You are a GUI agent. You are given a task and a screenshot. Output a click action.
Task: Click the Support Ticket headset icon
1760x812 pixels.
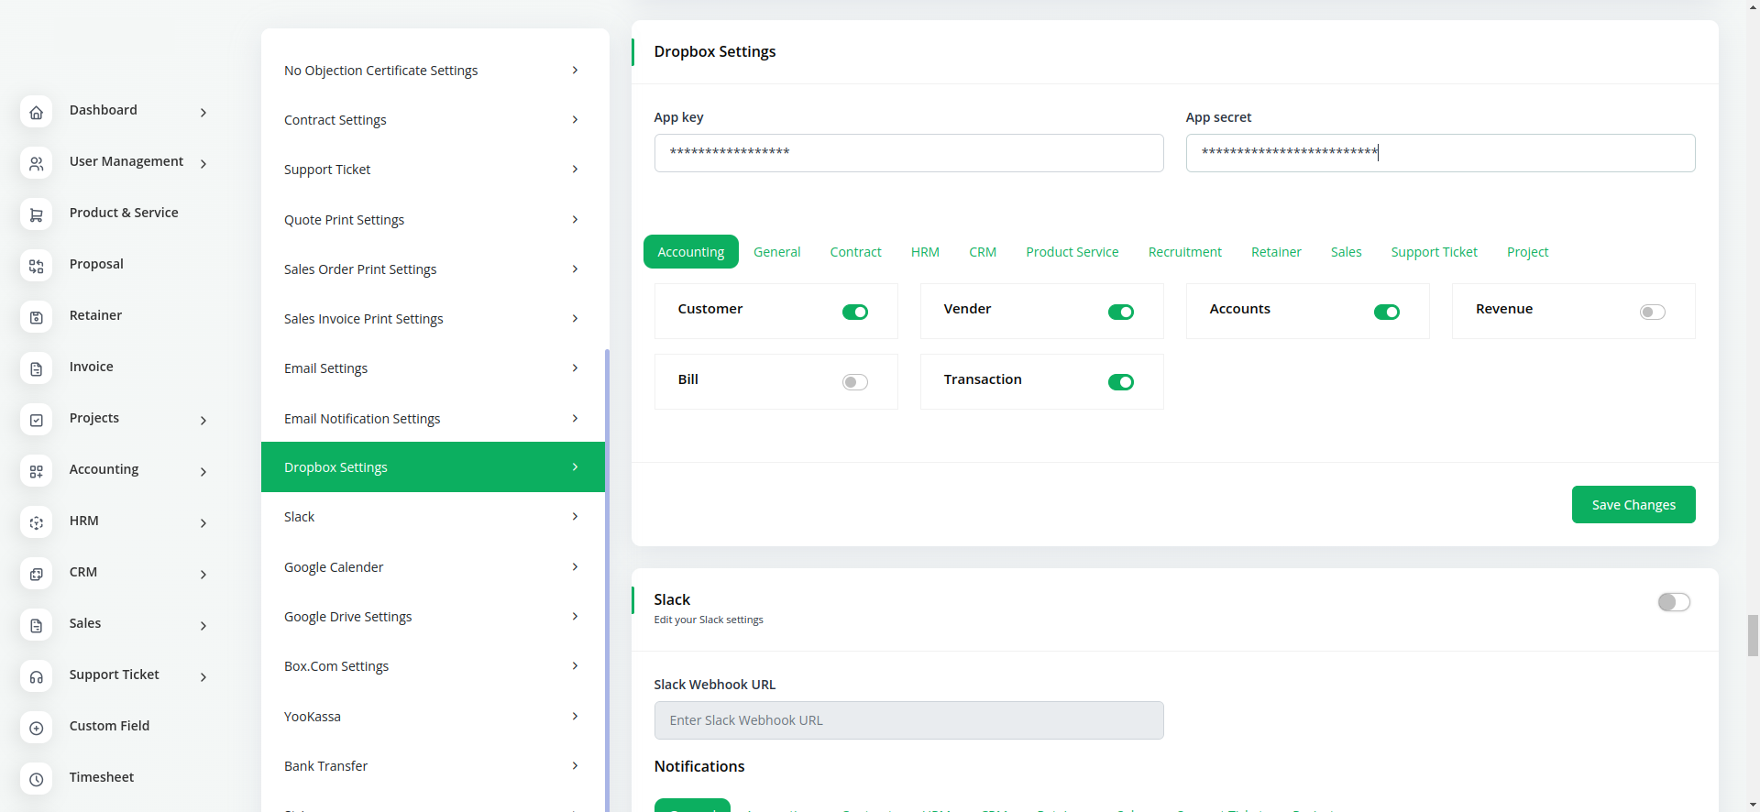(x=36, y=676)
